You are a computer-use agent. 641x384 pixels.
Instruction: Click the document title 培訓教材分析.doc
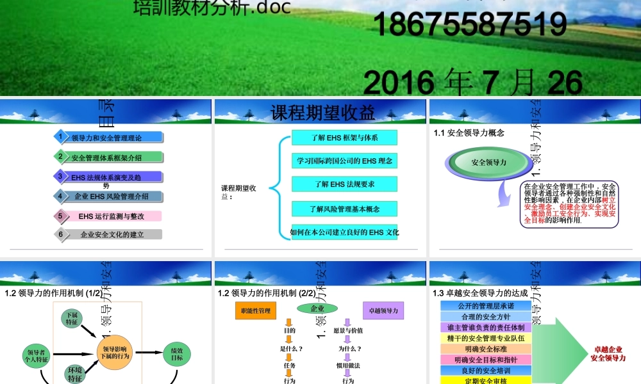[212, 7]
